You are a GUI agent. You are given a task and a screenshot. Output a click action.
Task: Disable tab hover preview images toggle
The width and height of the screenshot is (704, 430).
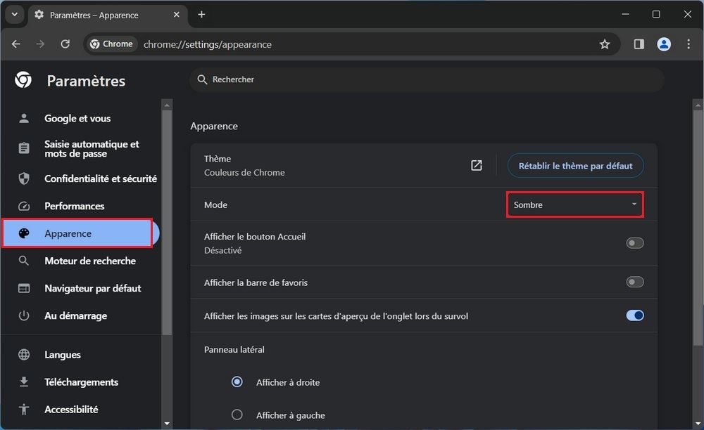pyautogui.click(x=634, y=315)
